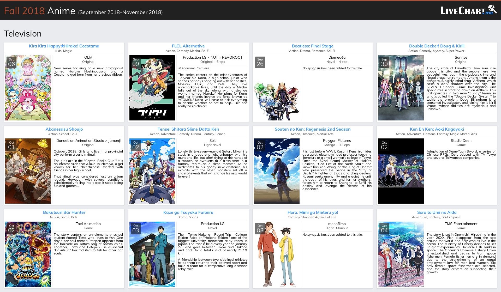Click Adventure, Fantasy, Sci-Fi, Space genre tags

[x=436, y=217]
